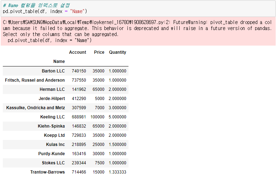Click Account value 141962 for Herman LLC
Image resolution: width=276 pixels, height=176 pixels.
click(x=79, y=89)
